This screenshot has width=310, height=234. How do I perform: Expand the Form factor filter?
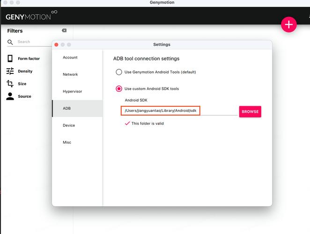pos(29,58)
